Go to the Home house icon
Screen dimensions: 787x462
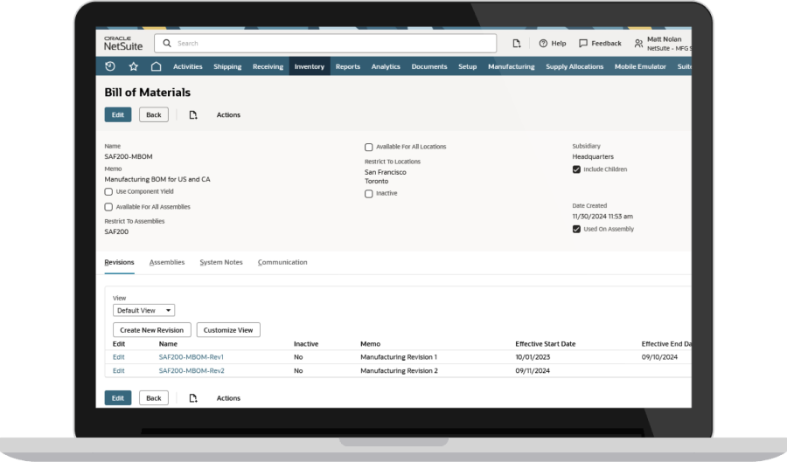156,66
